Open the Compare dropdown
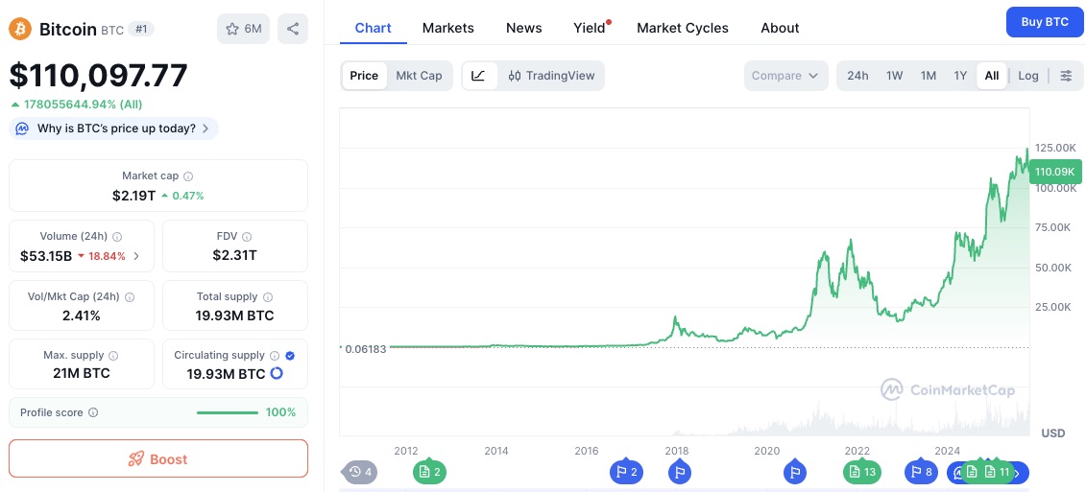 pyautogui.click(x=784, y=76)
